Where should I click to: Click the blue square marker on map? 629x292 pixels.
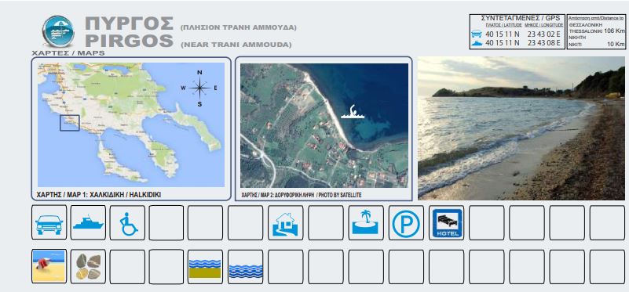click(70, 123)
